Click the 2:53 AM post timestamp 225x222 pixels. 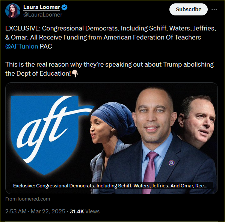(x=16, y=211)
